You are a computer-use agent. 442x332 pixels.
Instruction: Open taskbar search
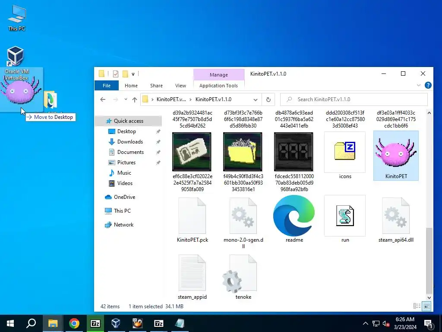[x=31, y=323]
